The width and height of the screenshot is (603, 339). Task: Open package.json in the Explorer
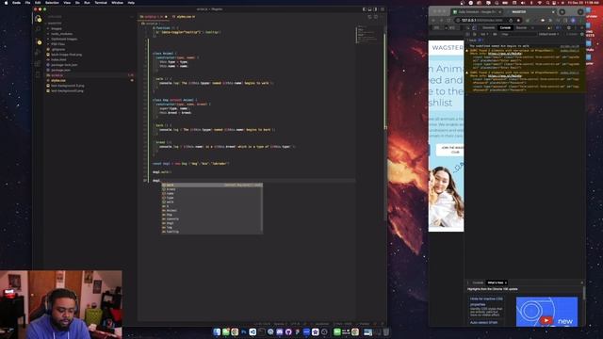coord(60,70)
